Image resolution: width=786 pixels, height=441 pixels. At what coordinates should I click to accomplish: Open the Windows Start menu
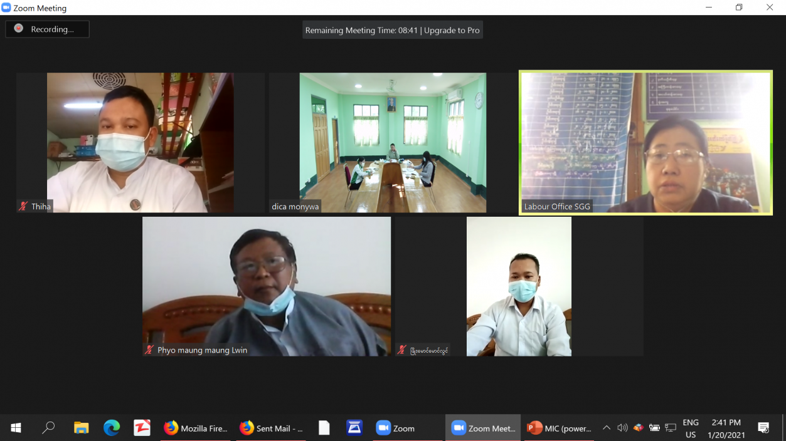pos(16,428)
